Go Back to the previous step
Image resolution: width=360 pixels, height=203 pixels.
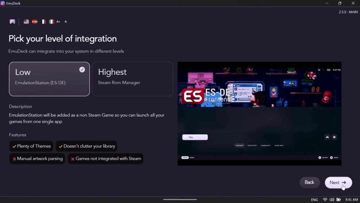[x=309, y=182]
